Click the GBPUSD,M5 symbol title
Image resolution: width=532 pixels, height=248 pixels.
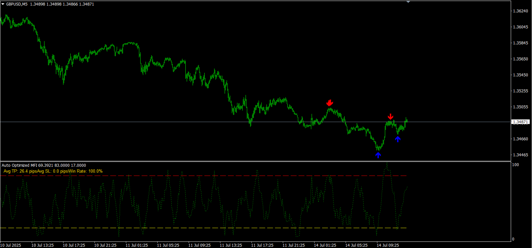coord(17,4)
